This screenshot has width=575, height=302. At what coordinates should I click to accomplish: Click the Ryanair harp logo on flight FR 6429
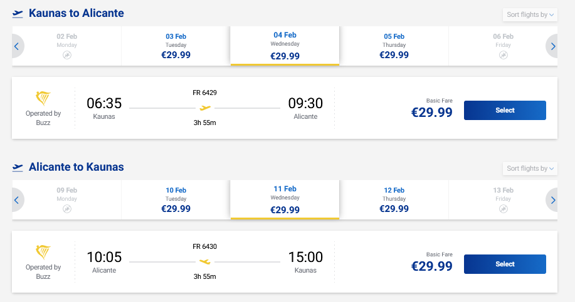pos(43,99)
